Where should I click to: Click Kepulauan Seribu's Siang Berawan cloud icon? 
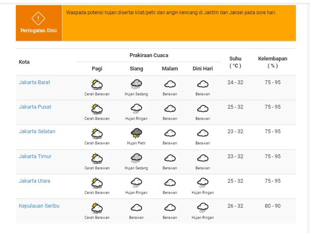[x=136, y=208]
